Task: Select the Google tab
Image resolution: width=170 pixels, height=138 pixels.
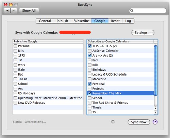Action: [100, 21]
